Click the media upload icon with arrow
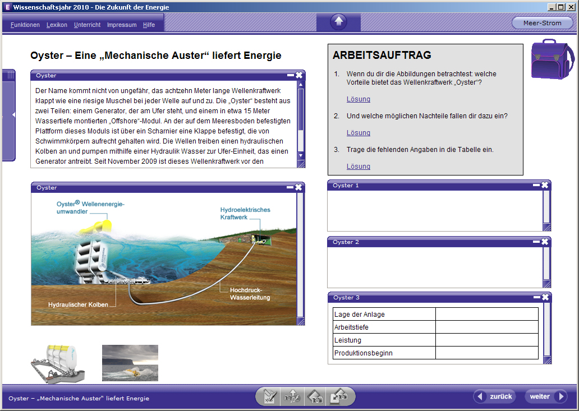This screenshot has height=411, width=579. tap(292, 397)
